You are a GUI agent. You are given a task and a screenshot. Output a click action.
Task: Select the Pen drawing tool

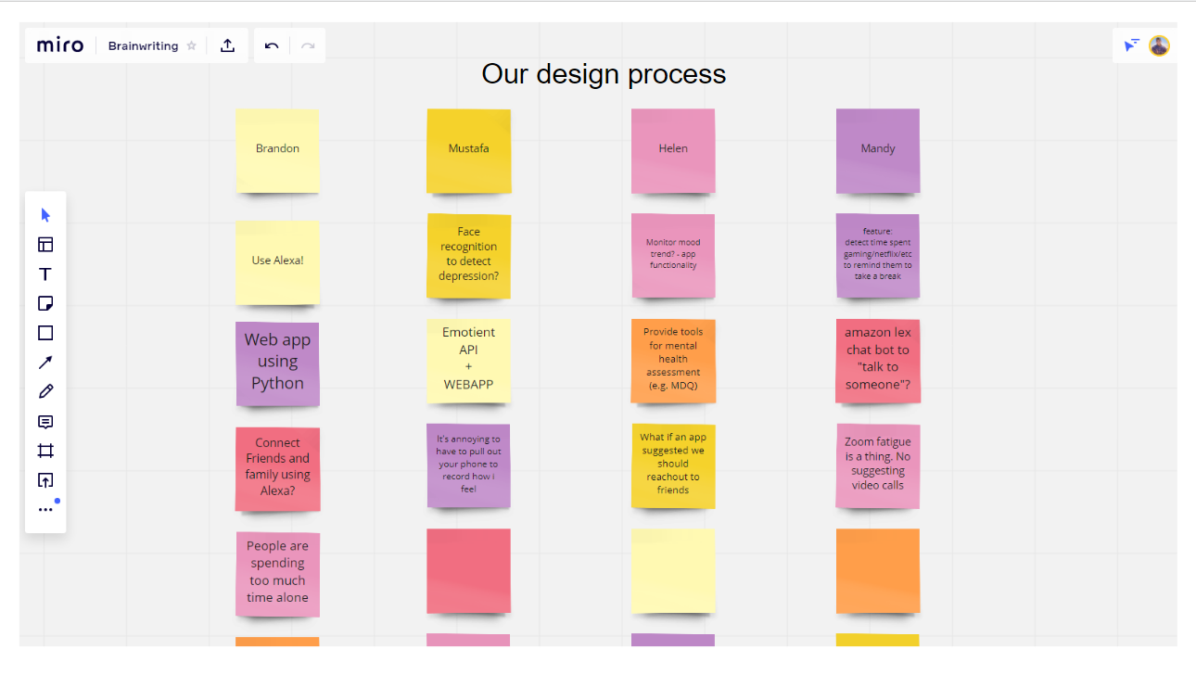coord(45,391)
